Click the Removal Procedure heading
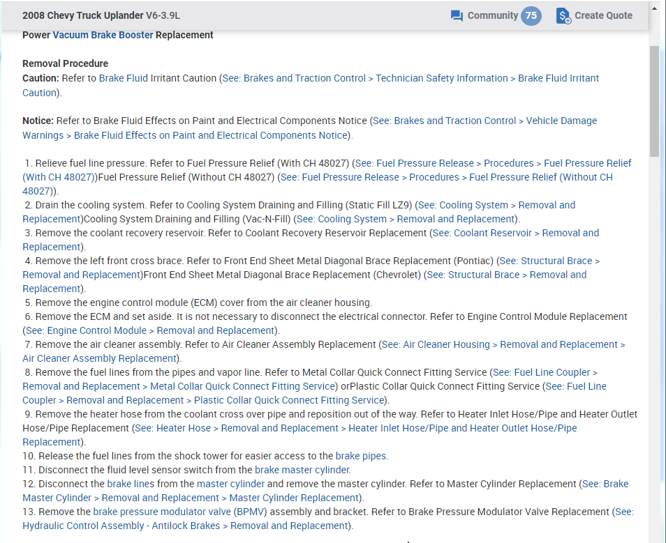 pyautogui.click(x=66, y=63)
